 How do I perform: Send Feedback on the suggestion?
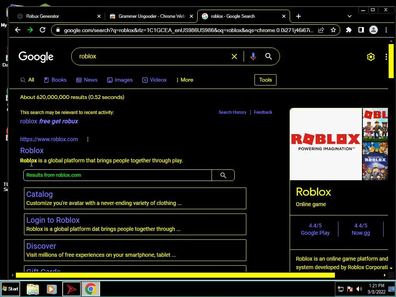pos(263,113)
